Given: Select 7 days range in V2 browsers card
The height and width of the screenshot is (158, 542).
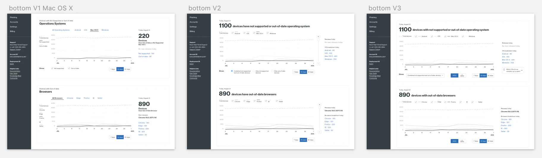Looking at the screenshot, I should pyautogui.click(x=296, y=140).
